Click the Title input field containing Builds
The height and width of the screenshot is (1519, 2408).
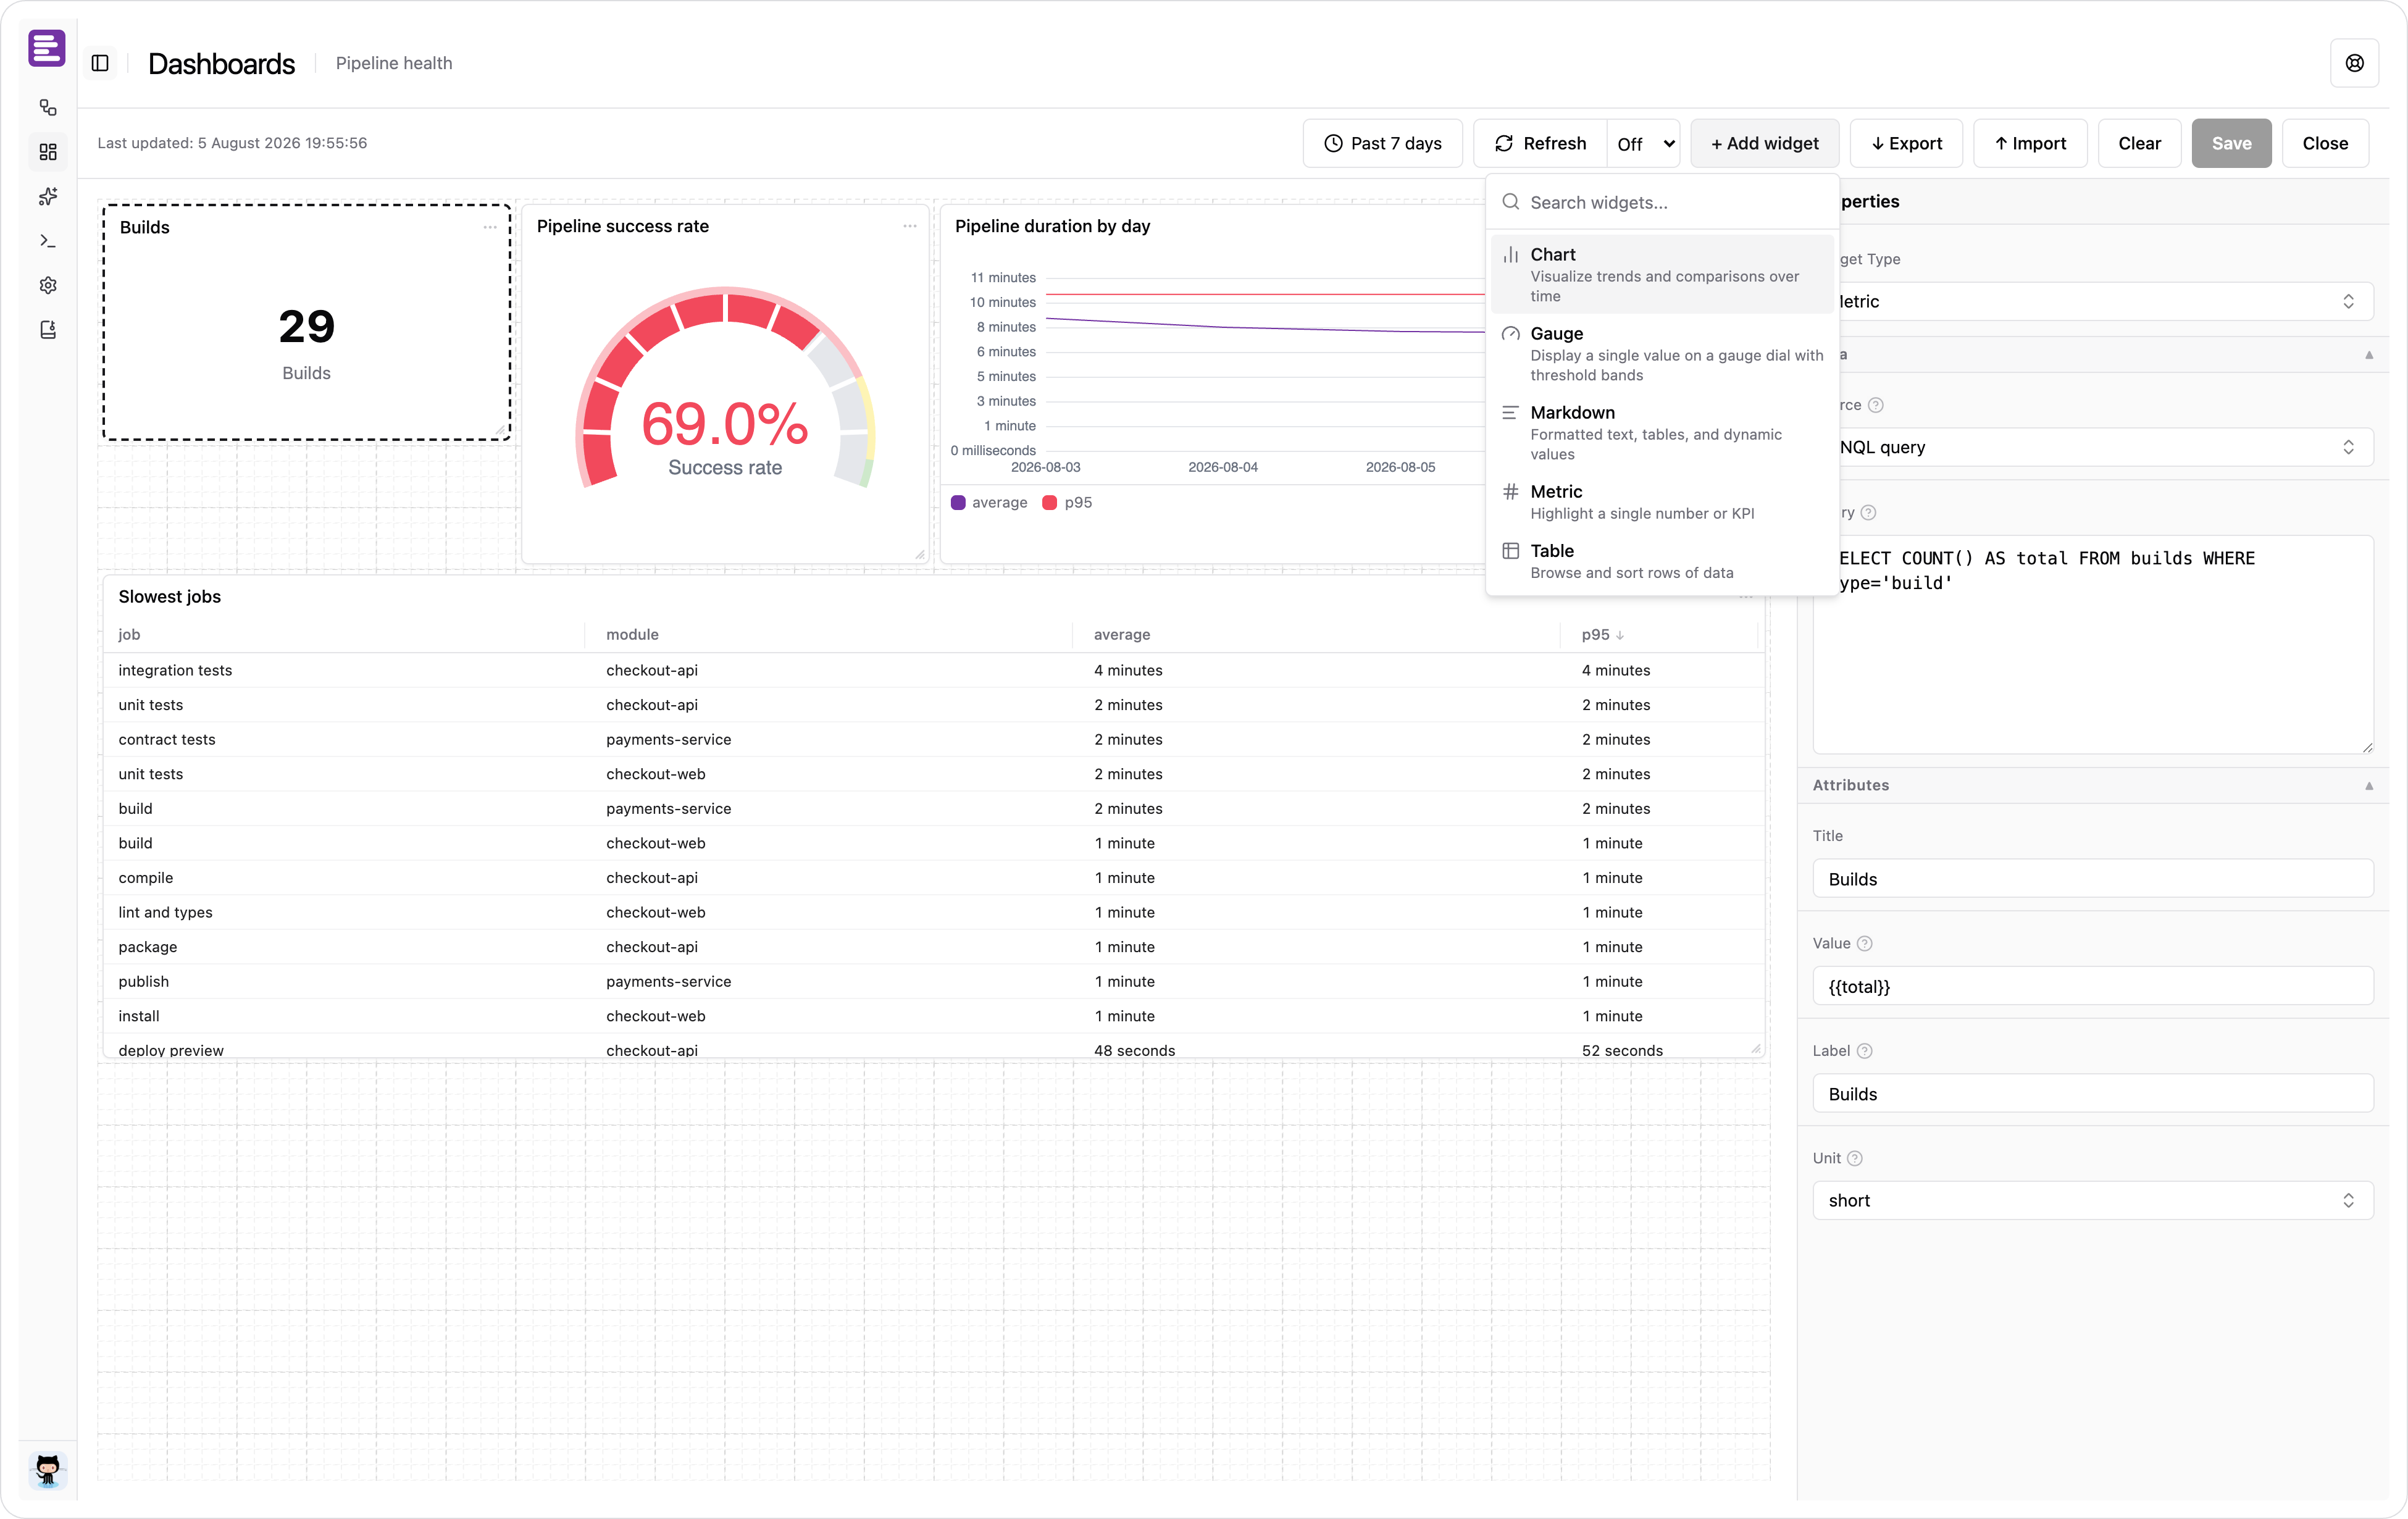tap(2092, 878)
